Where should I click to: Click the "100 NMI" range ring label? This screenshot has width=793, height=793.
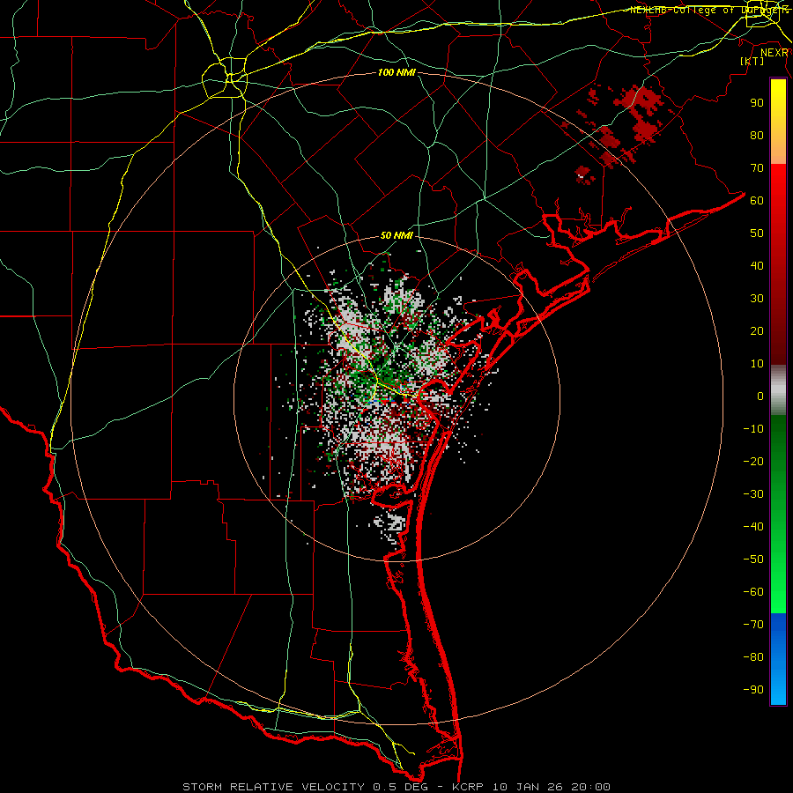396,72
